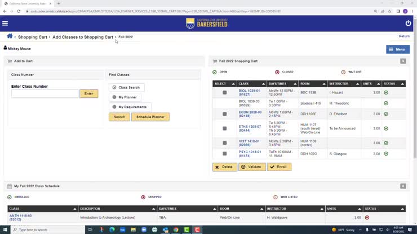Click the Bakersfield university logo
The image size is (417, 234).
pos(207,24)
